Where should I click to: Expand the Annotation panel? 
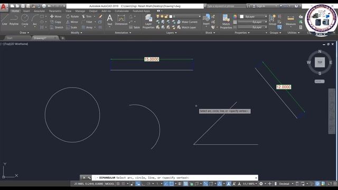(x=123, y=33)
